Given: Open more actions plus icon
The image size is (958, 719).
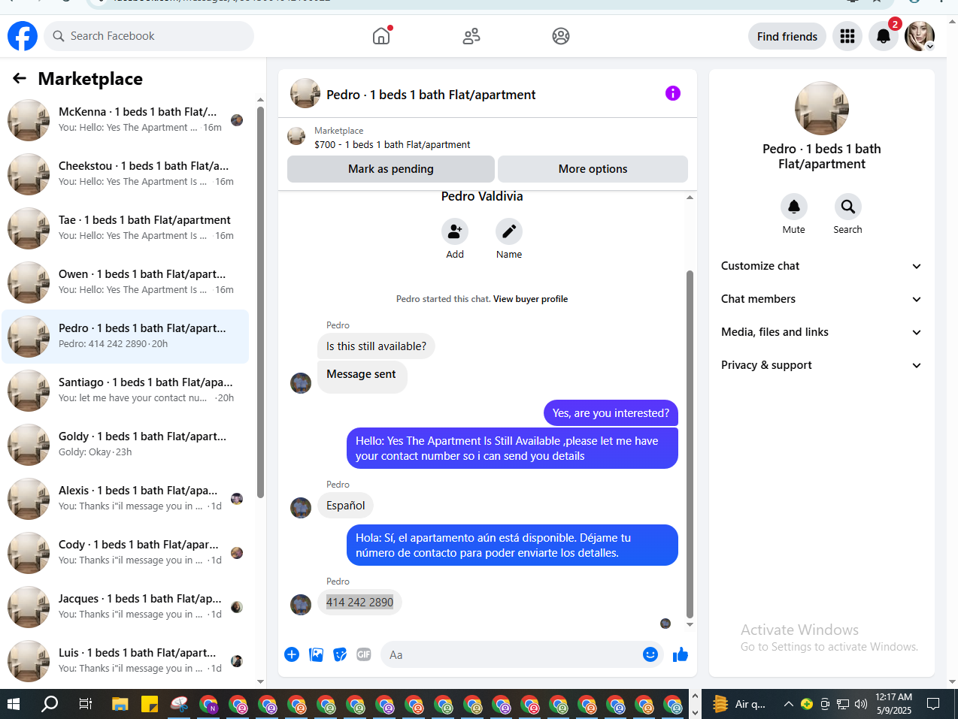Looking at the screenshot, I should pyautogui.click(x=292, y=654).
